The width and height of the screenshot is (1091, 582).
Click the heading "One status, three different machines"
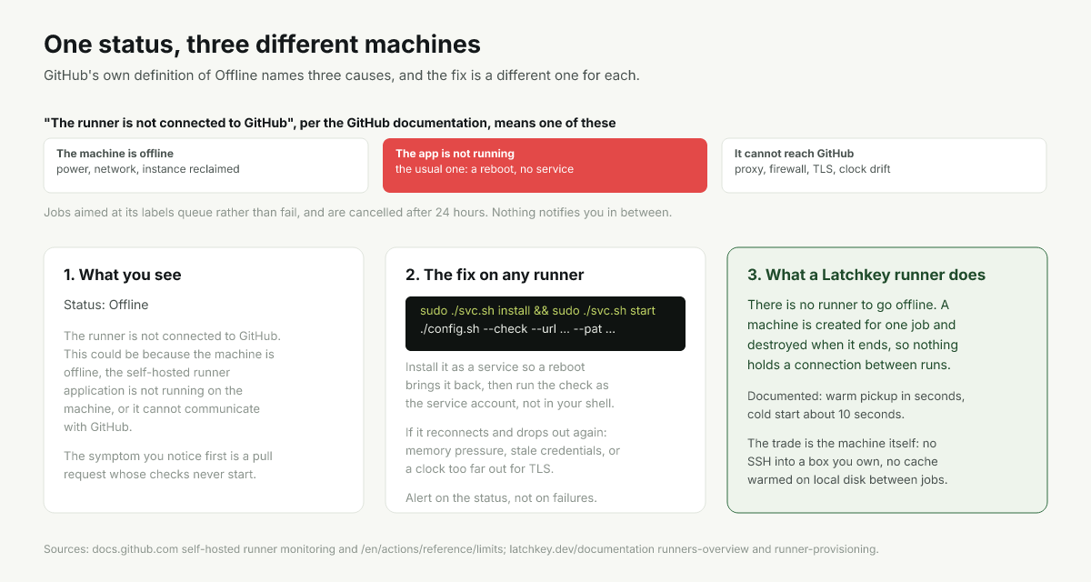tap(262, 44)
